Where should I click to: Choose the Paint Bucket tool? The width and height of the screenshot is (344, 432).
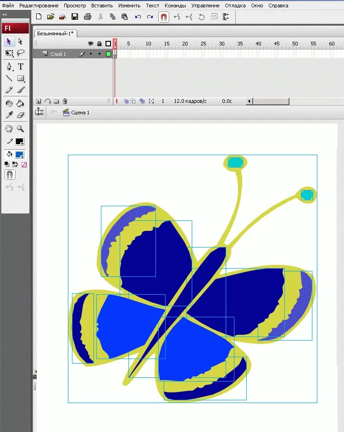[20, 103]
